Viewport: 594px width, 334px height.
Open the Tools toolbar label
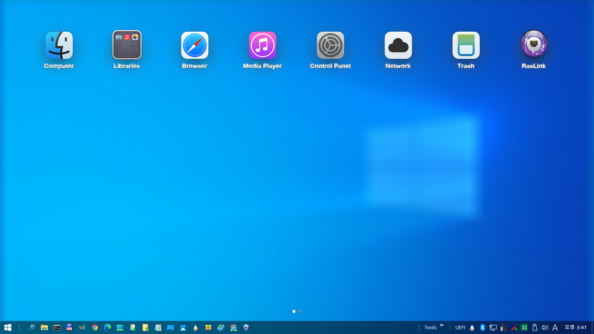click(430, 327)
